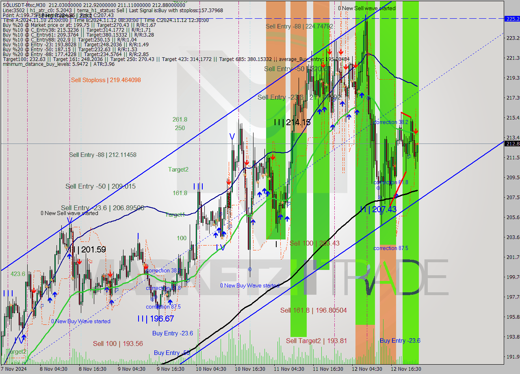The height and width of the screenshot is (374, 520).
Task: Select the 'Buy %10 @ C_Entry88: 202.9' line
Action: click(x=69, y=40)
